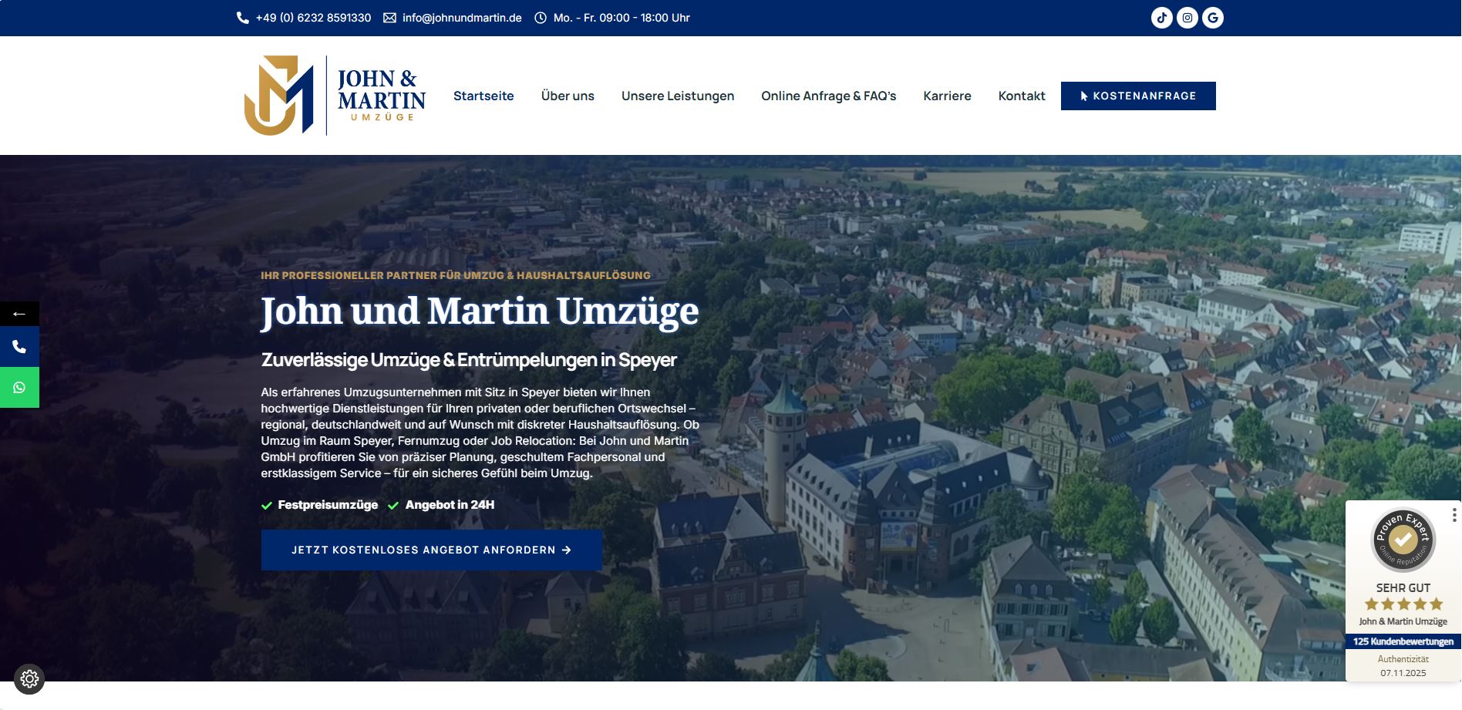This screenshot has width=1462, height=710.
Task: Click the Ihr professioneller Partner tagline
Action: pos(456,275)
